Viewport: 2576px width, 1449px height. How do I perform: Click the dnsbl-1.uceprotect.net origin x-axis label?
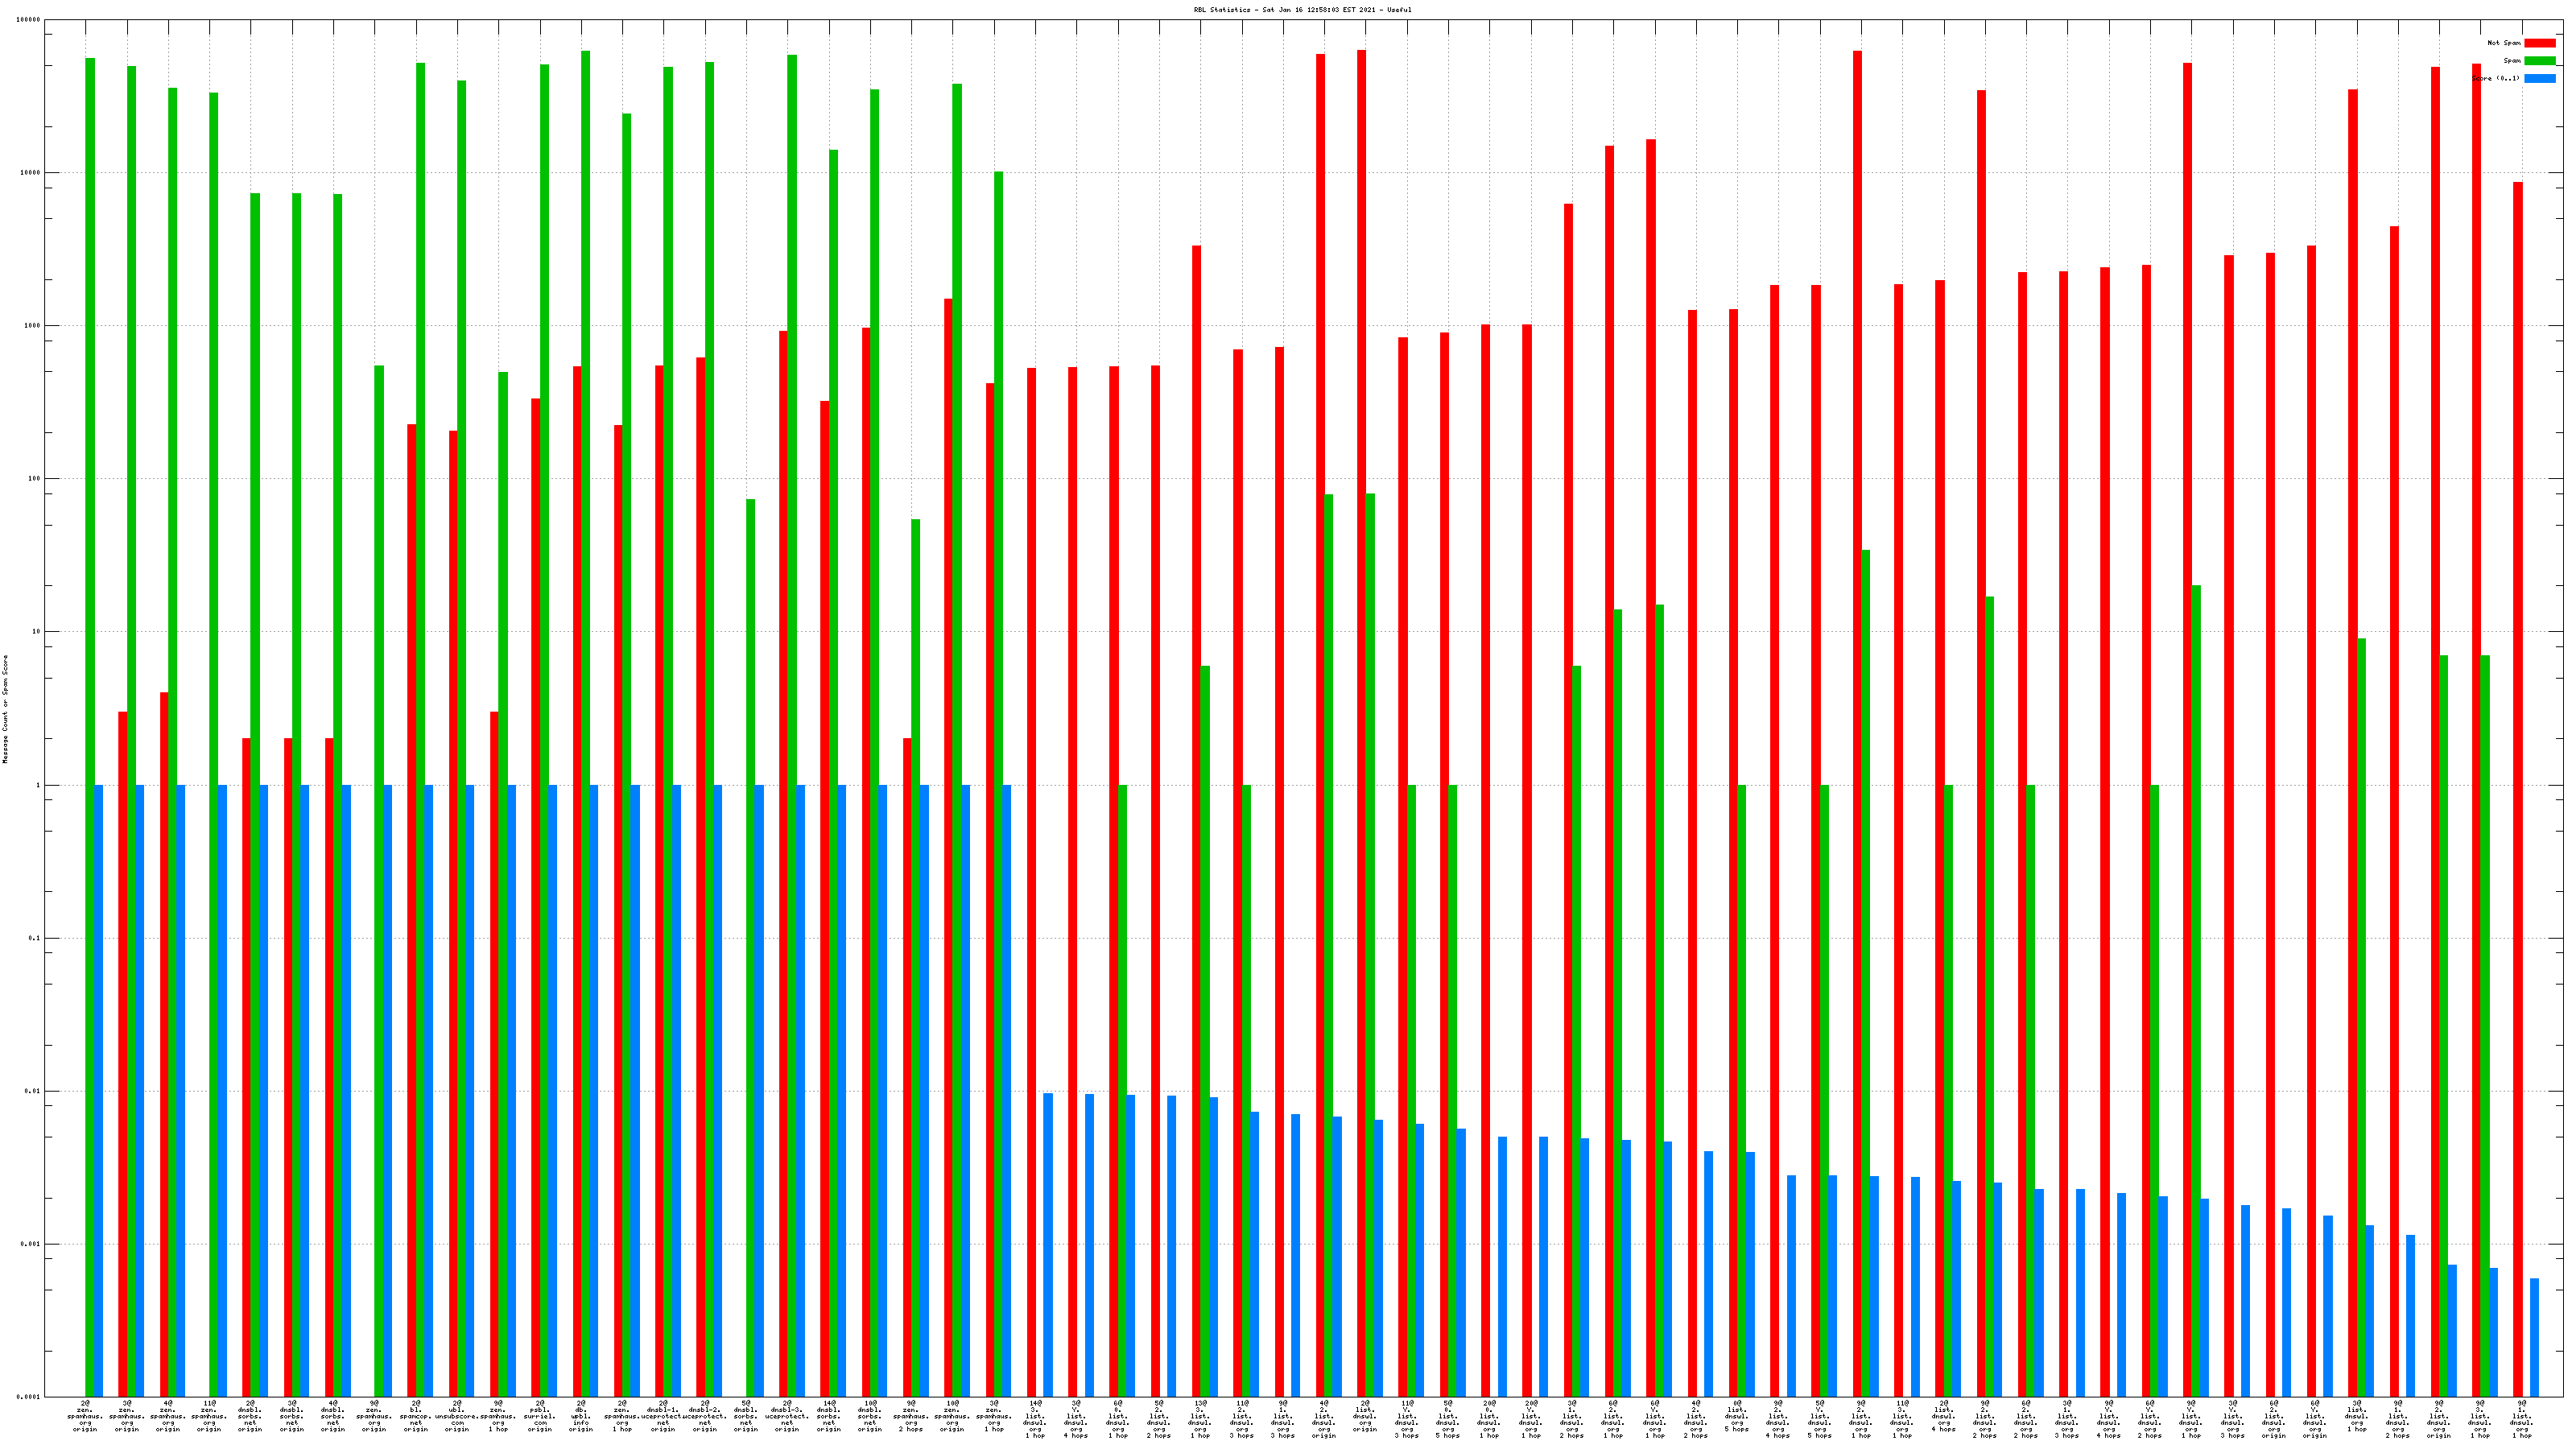(664, 1416)
